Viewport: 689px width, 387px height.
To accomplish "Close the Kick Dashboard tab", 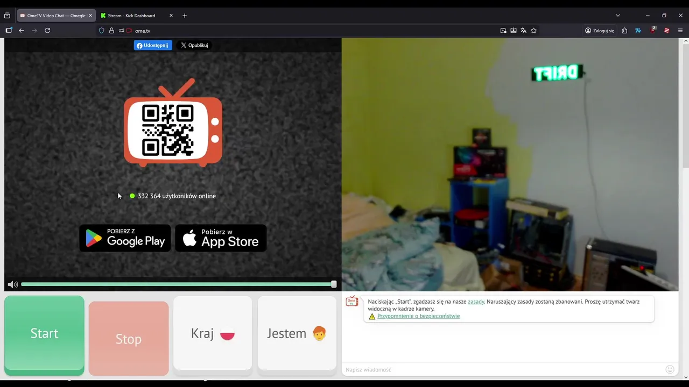I will 171,16.
